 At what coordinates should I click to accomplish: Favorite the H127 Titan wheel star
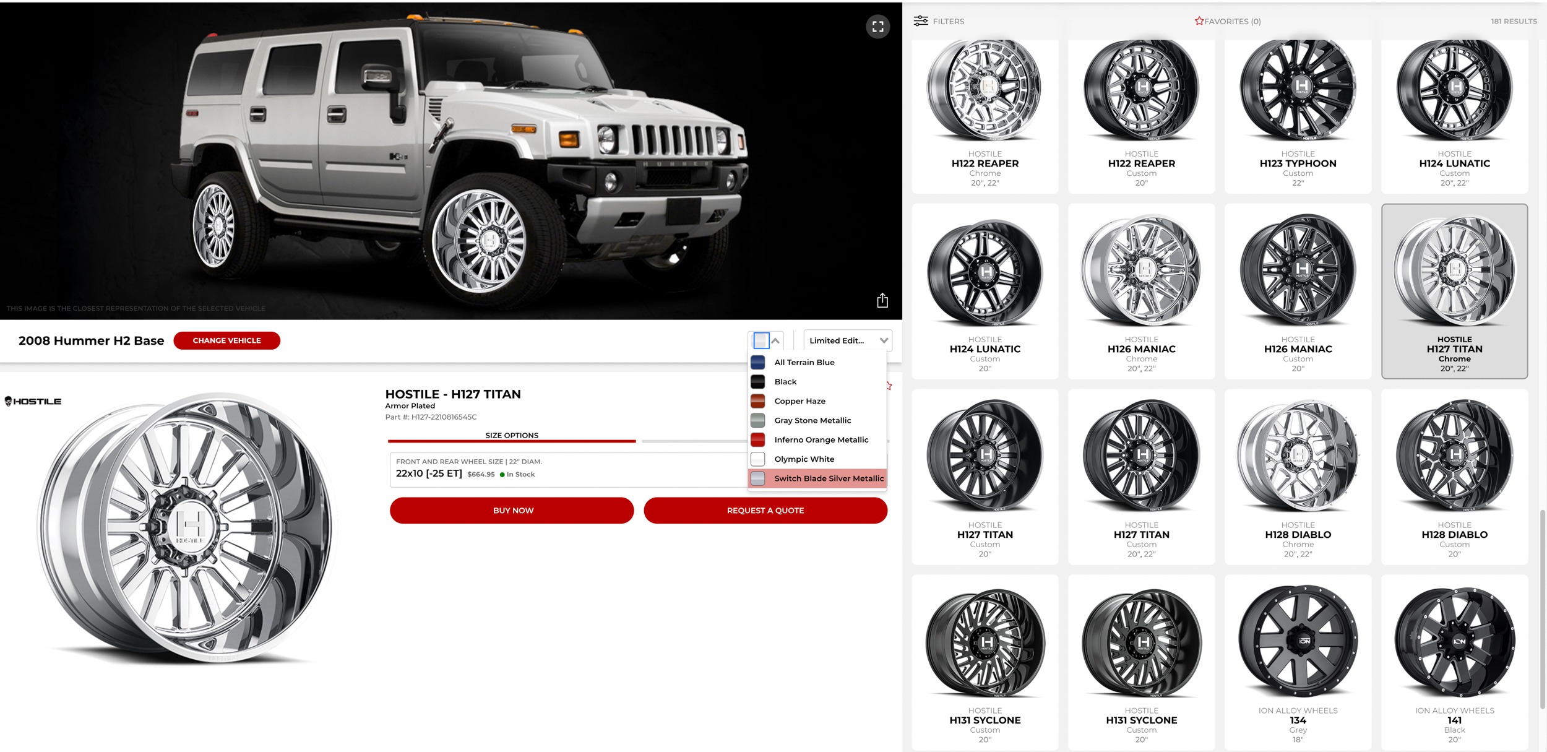[890, 386]
